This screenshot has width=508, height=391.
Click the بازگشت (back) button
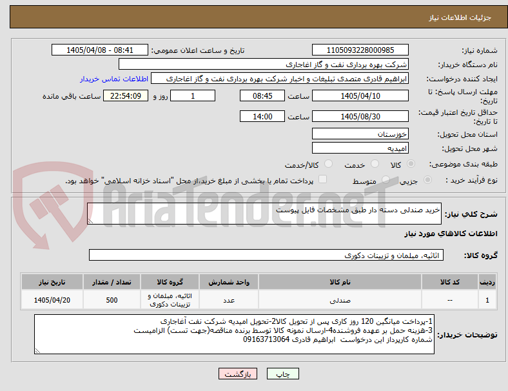pos(238,374)
